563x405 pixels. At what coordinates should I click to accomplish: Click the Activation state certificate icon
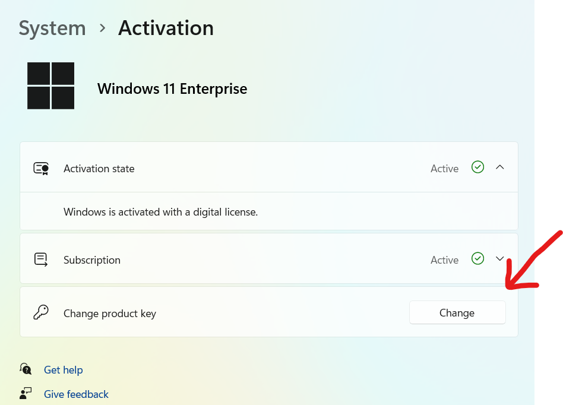41,169
